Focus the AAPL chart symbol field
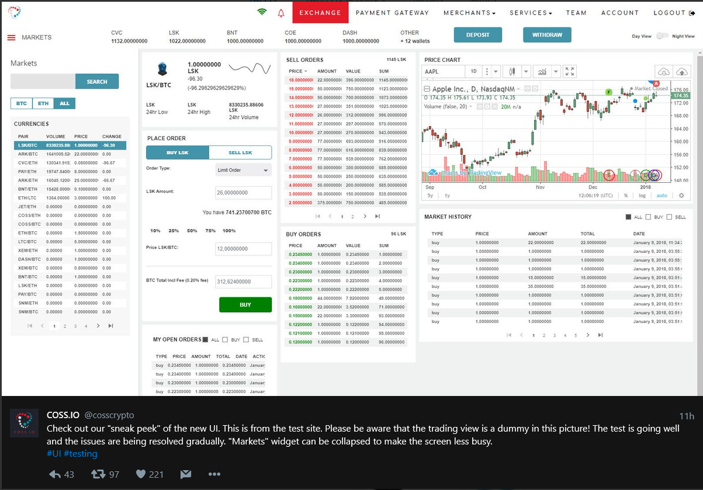Screen dimensions: 703x490 [x=443, y=71]
